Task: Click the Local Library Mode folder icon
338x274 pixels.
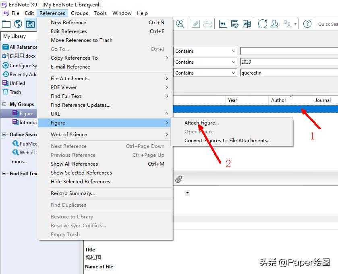Action: pos(6,24)
